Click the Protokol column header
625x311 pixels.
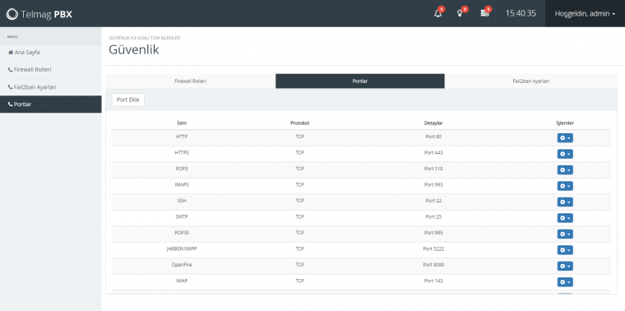pyautogui.click(x=299, y=123)
